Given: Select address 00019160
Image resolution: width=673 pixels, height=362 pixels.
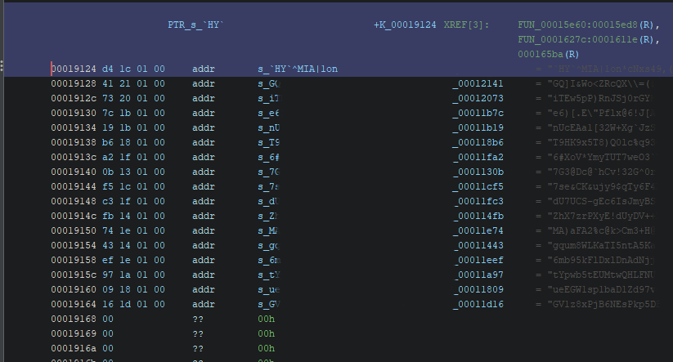Looking at the screenshot, I should (74, 289).
